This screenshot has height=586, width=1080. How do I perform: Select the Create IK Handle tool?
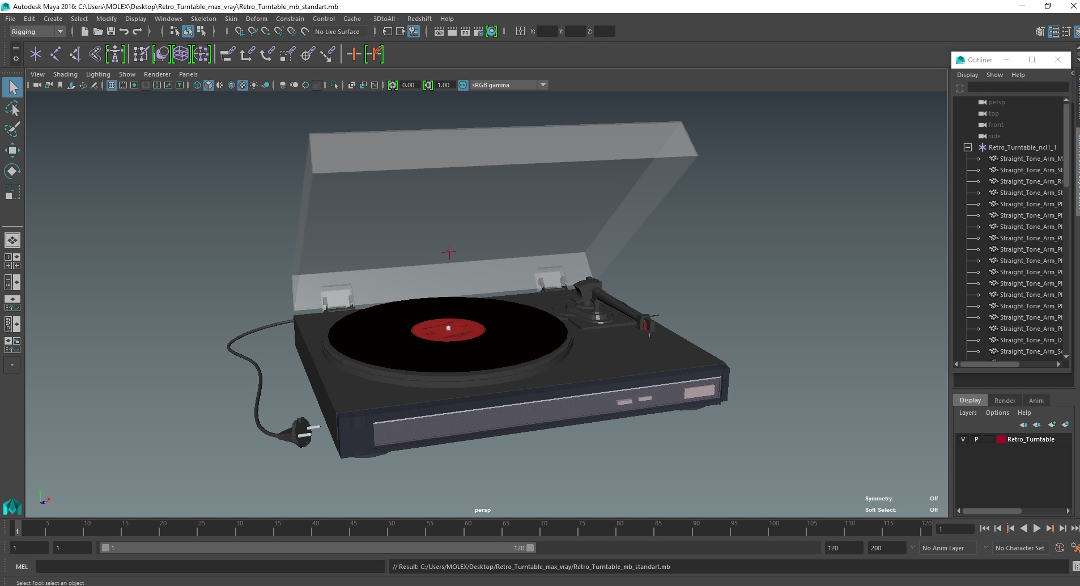click(75, 54)
